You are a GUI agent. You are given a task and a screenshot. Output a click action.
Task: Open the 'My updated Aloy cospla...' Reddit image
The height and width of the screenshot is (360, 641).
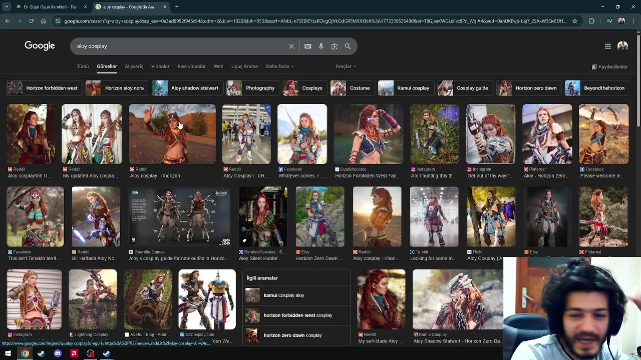pyautogui.click(x=91, y=134)
